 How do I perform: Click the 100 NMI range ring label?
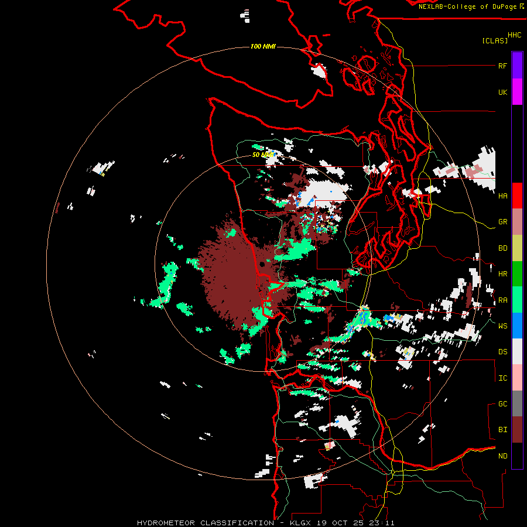[263, 46]
